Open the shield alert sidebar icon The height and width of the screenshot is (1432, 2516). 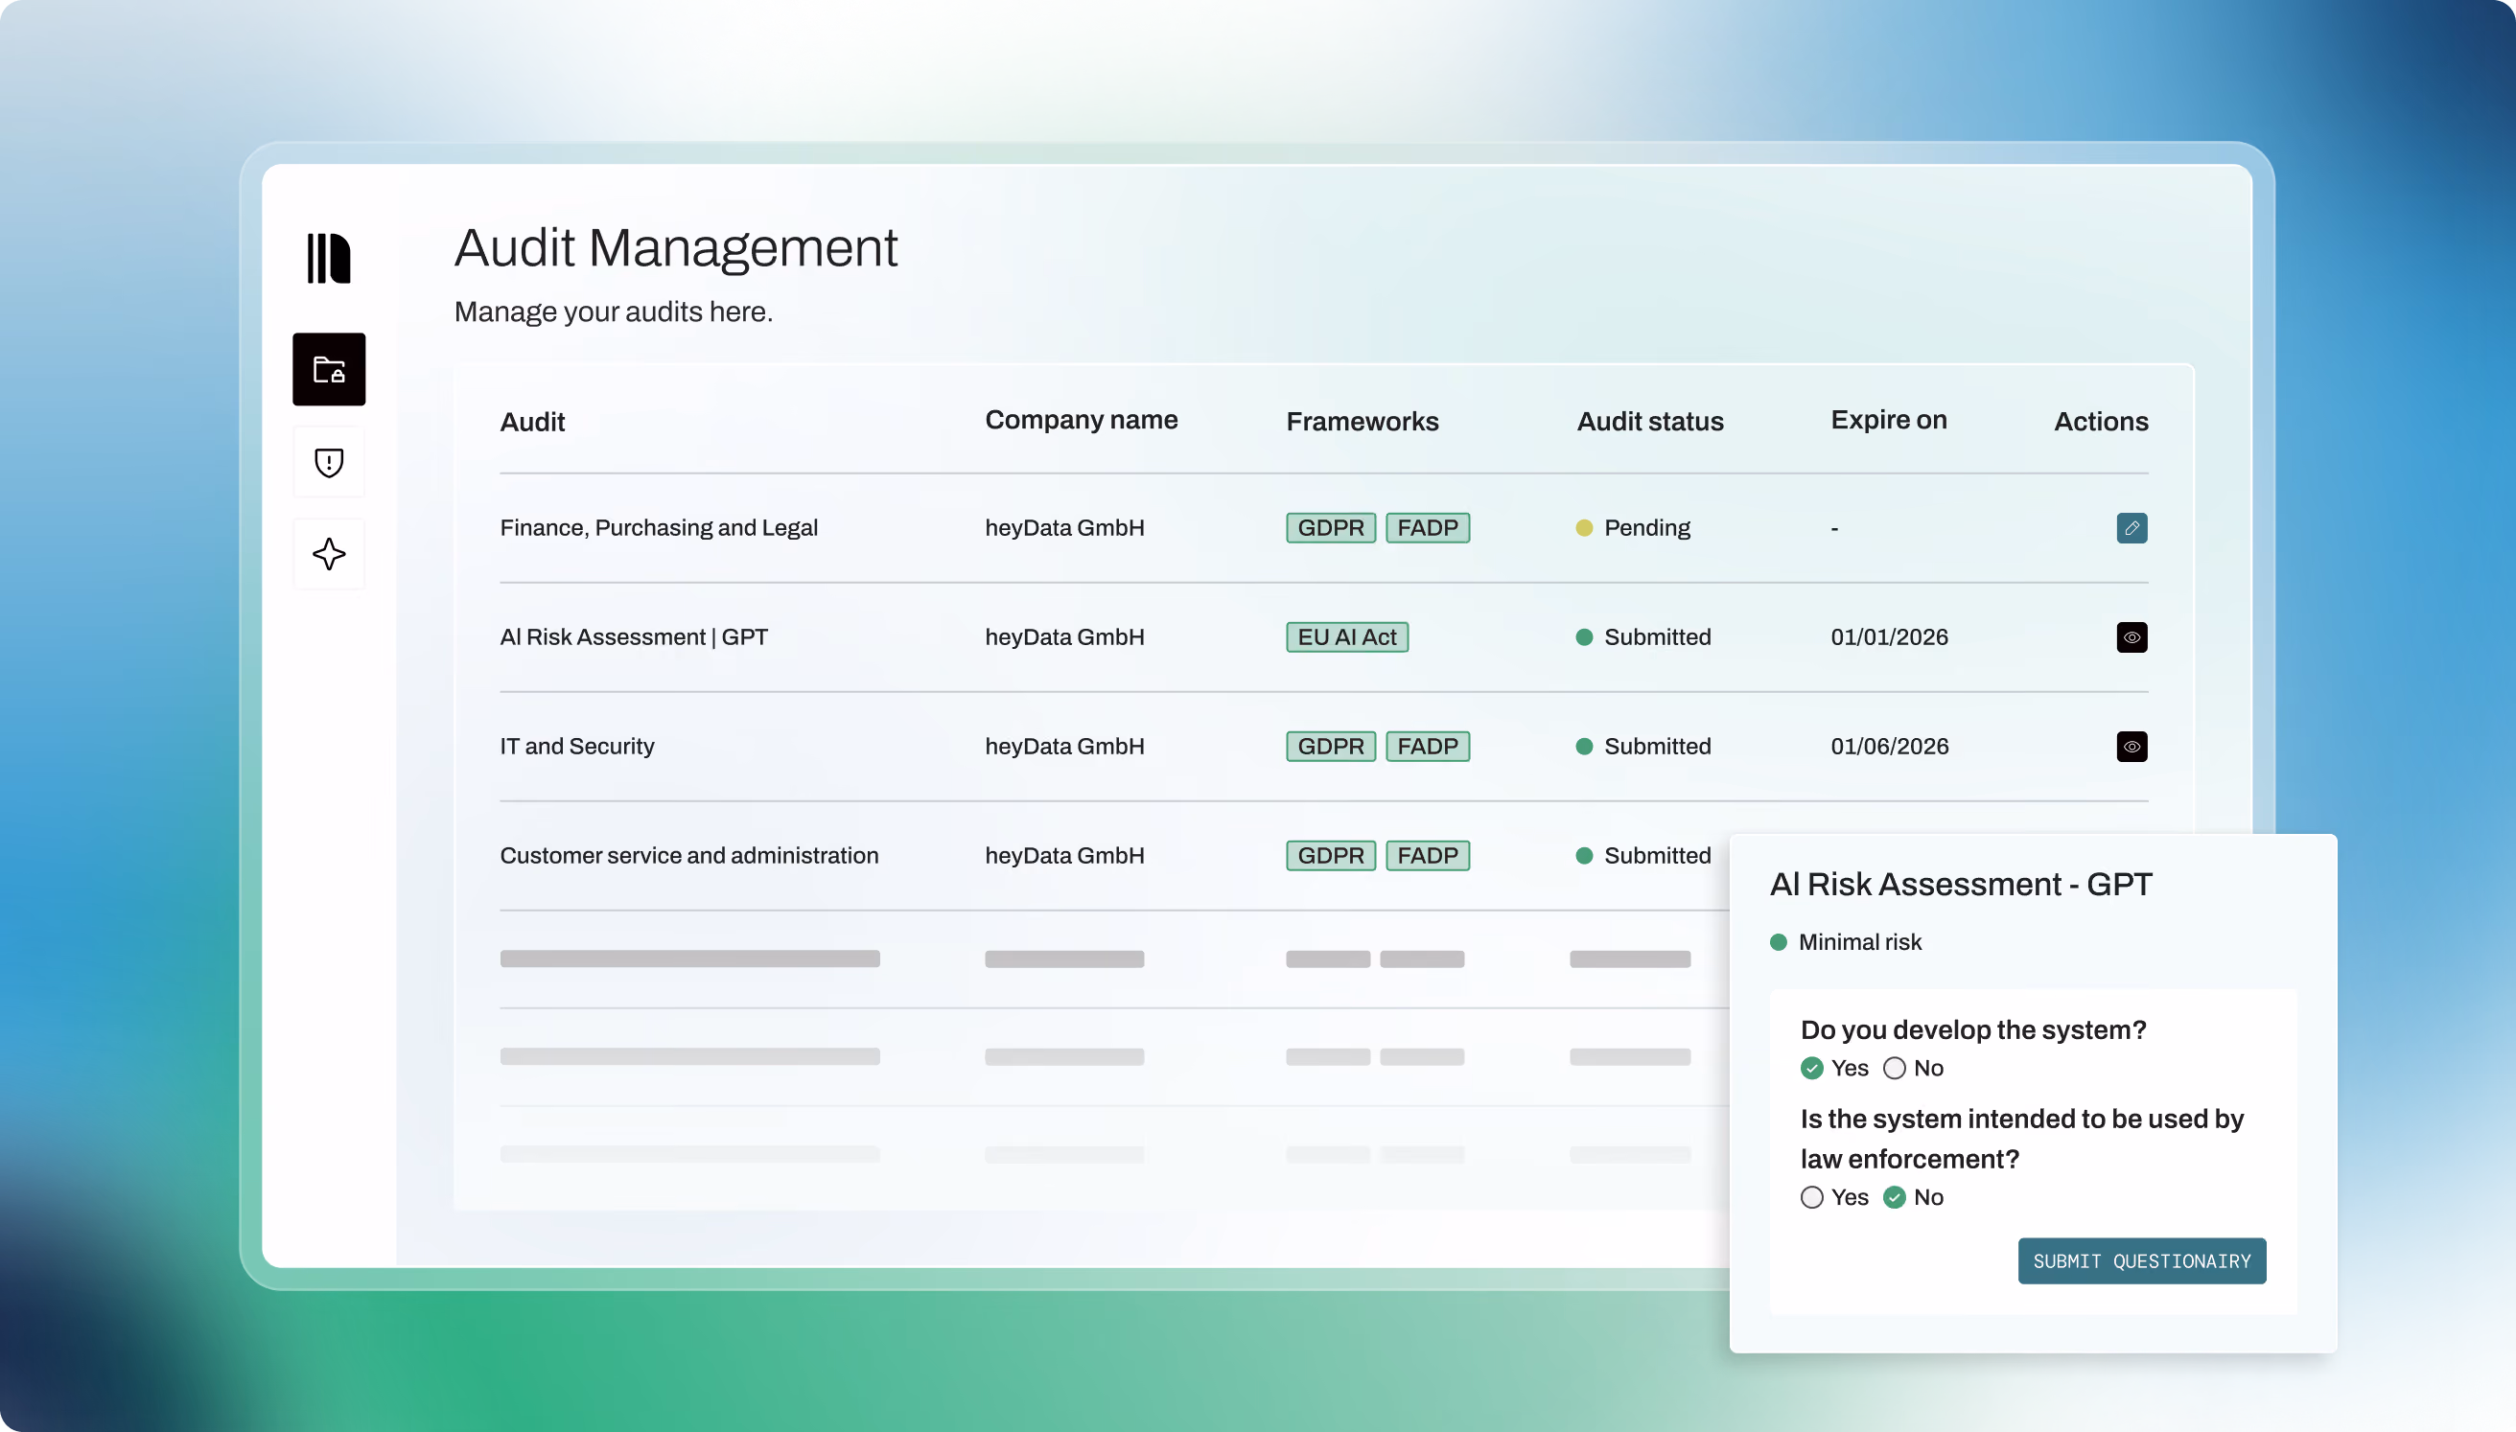coord(329,462)
